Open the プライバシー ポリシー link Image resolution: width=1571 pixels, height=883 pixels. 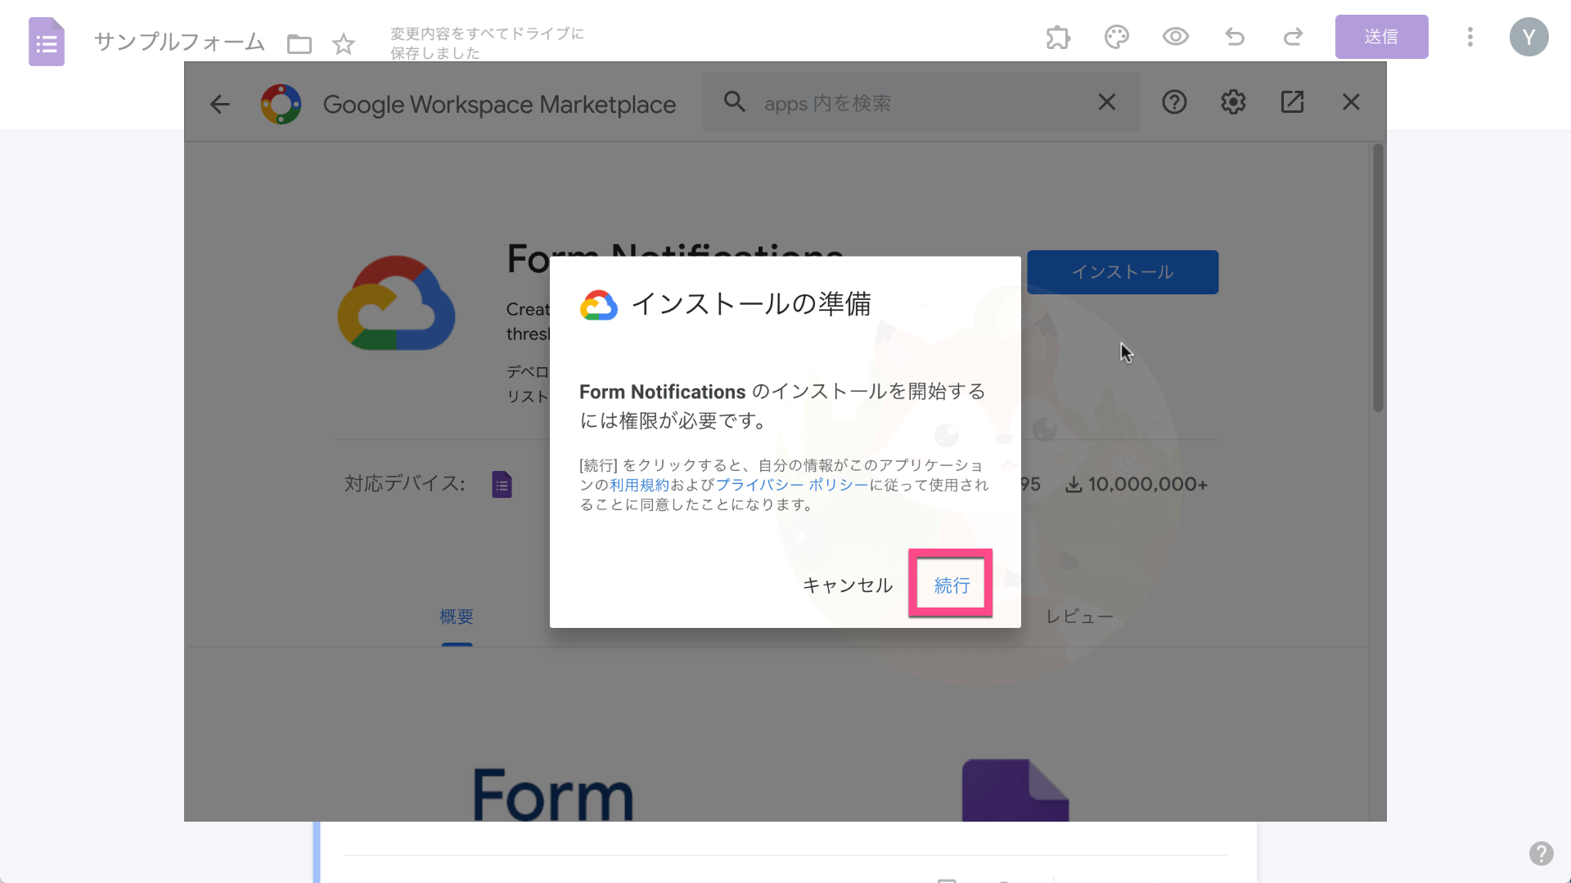point(791,485)
